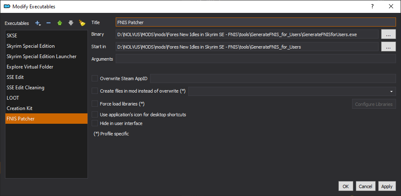401x196 pixels.
Task: Select Explore Virtual Folder entry
Action: pos(46,67)
